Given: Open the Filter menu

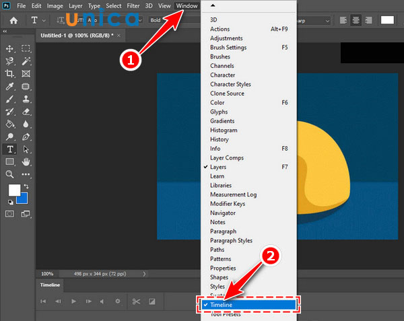Looking at the screenshot, I should coord(132,5).
